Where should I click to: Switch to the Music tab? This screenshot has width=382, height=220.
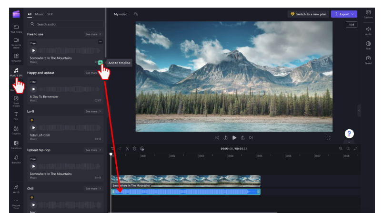pyautogui.click(x=39, y=14)
